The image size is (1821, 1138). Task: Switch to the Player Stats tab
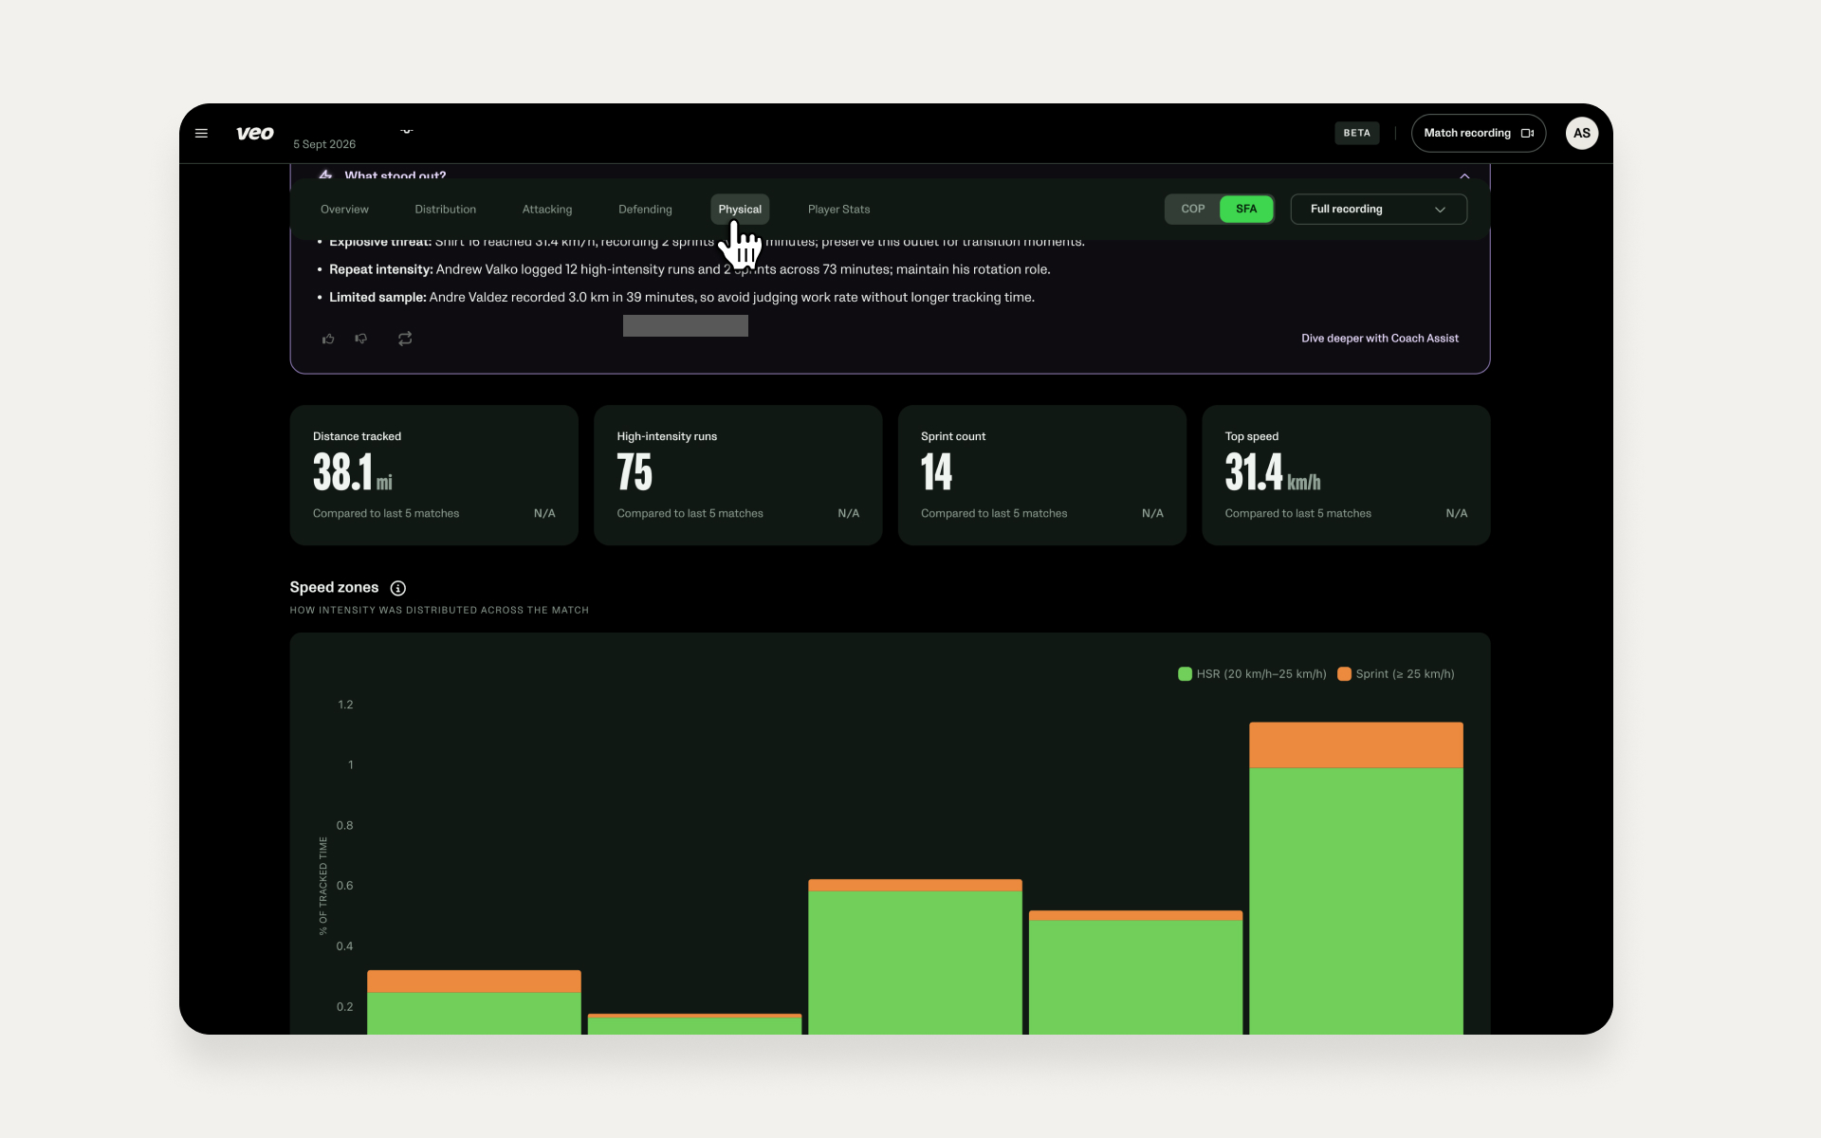point(838,210)
